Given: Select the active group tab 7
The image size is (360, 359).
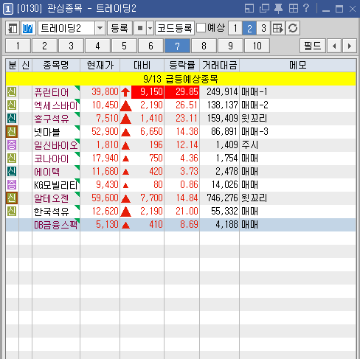Looking at the screenshot, I should tap(177, 46).
